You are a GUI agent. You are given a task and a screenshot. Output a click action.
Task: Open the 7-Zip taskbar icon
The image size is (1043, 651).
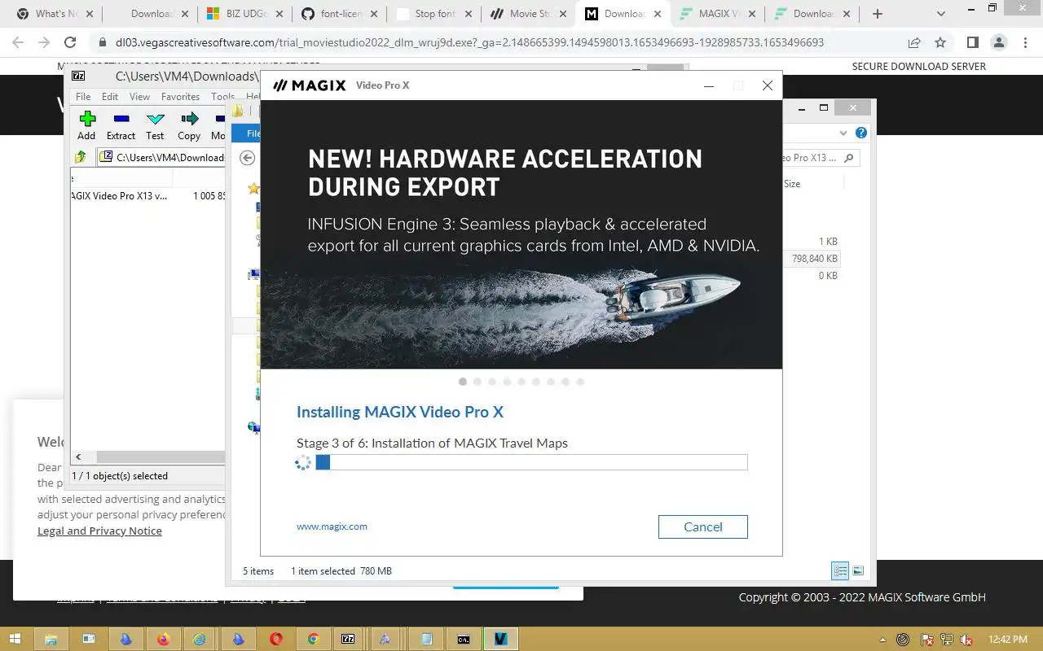(x=348, y=640)
